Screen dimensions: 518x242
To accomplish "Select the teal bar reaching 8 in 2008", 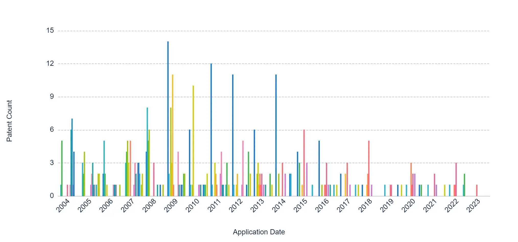I will pos(147,152).
